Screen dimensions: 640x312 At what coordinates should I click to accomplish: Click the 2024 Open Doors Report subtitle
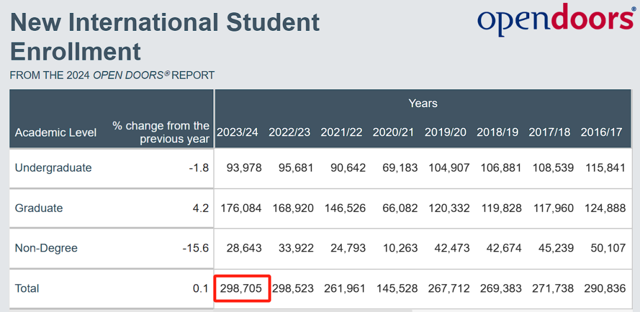point(112,75)
